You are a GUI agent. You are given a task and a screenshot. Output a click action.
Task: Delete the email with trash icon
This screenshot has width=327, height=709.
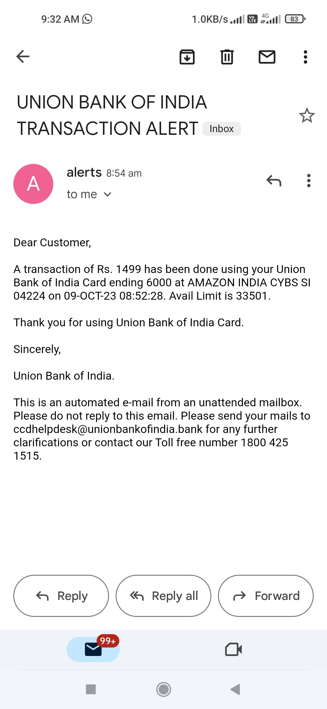[227, 57]
